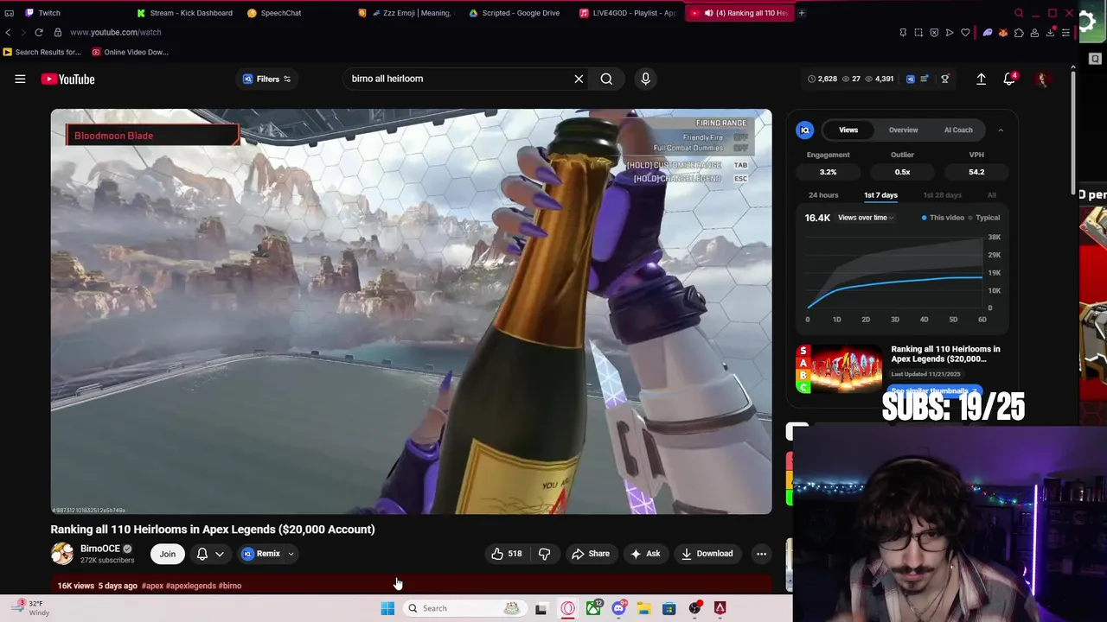This screenshot has height=622, width=1107.
Task: Open browser easy setup sliders icon
Action: 1065,33
